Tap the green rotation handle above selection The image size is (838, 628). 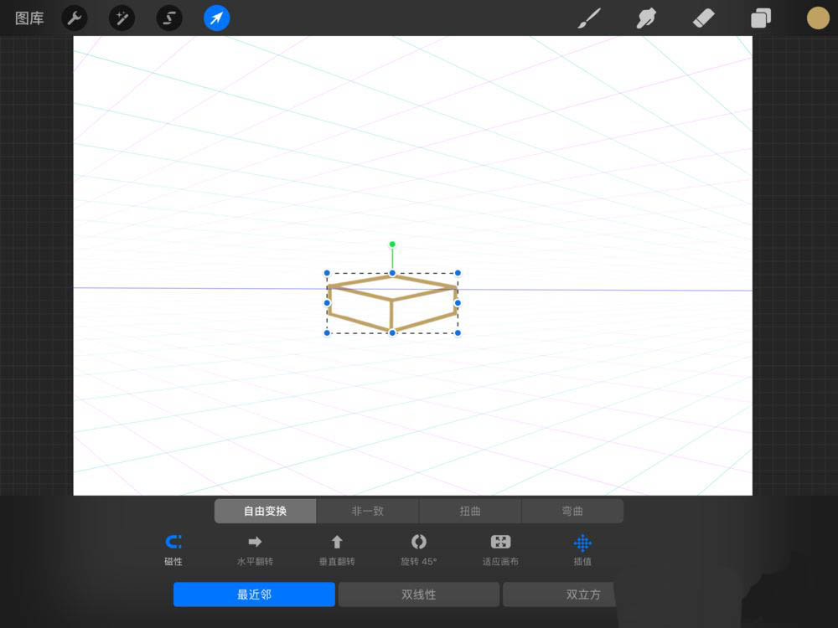click(391, 244)
